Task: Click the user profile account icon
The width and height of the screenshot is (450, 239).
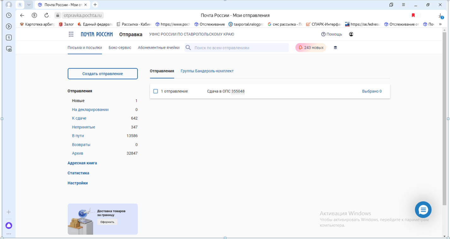Action: (x=351, y=34)
